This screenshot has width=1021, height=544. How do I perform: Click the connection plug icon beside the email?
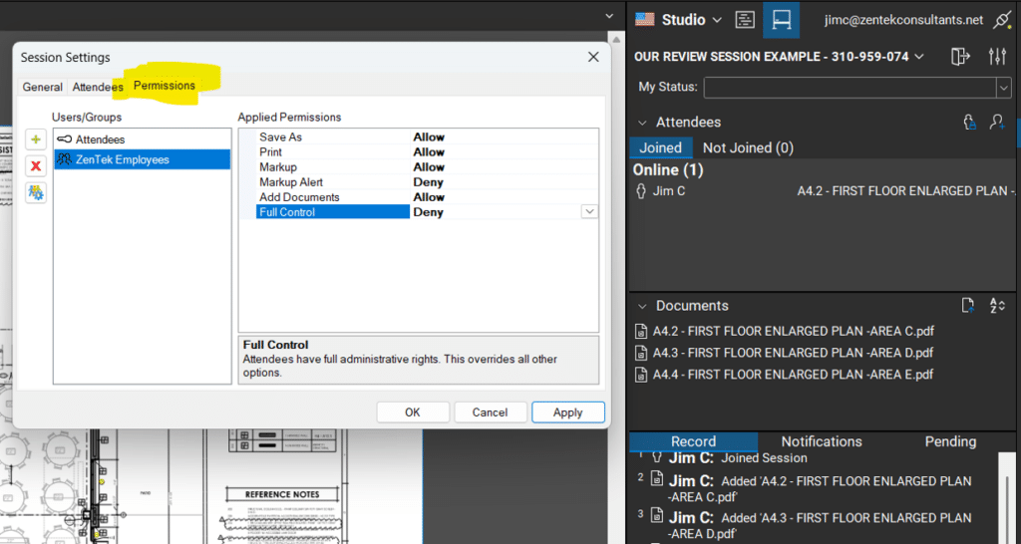[1002, 20]
